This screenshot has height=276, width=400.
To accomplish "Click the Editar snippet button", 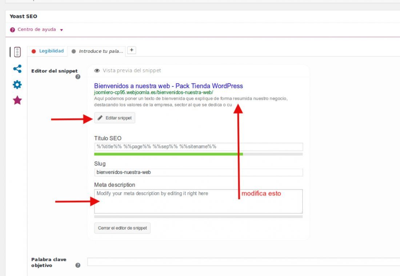I will pyautogui.click(x=115, y=118).
